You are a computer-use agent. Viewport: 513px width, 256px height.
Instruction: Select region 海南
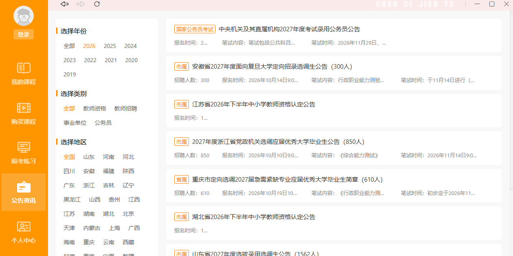coord(69,242)
